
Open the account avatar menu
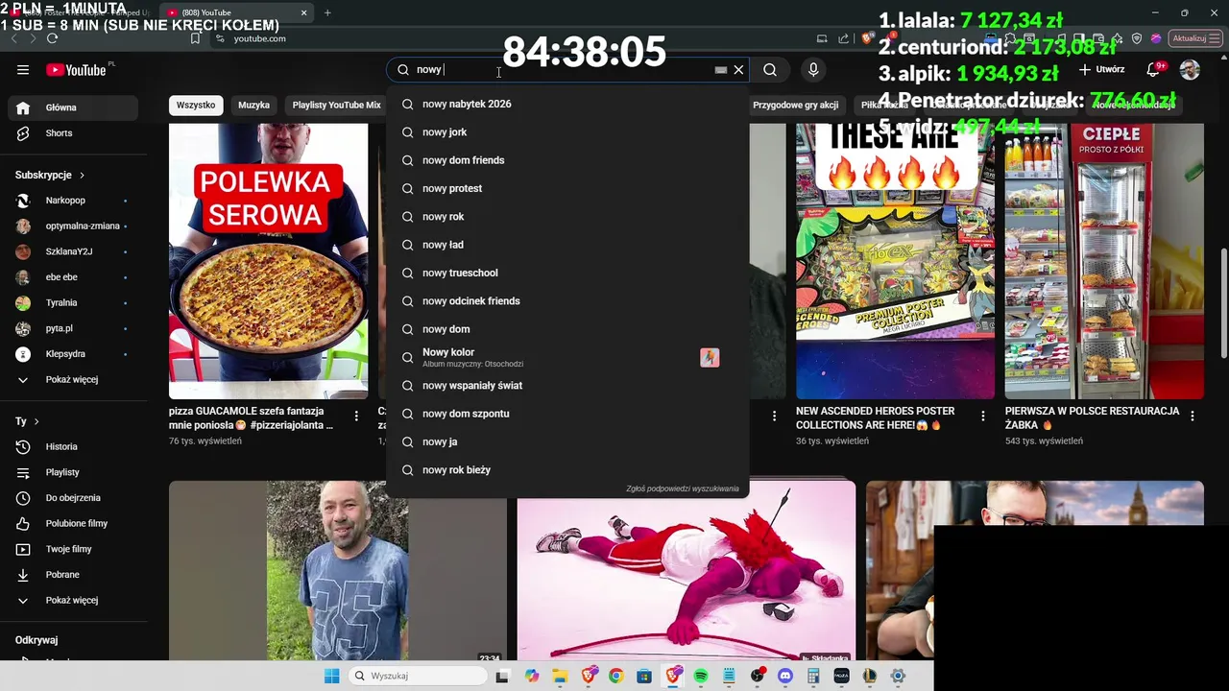1190,69
